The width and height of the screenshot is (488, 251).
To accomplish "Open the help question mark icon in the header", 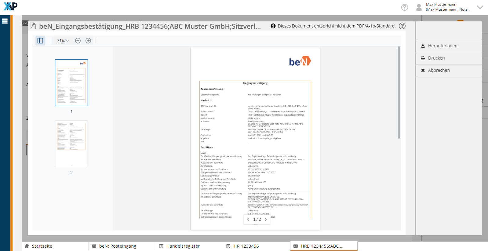I will (405, 7).
